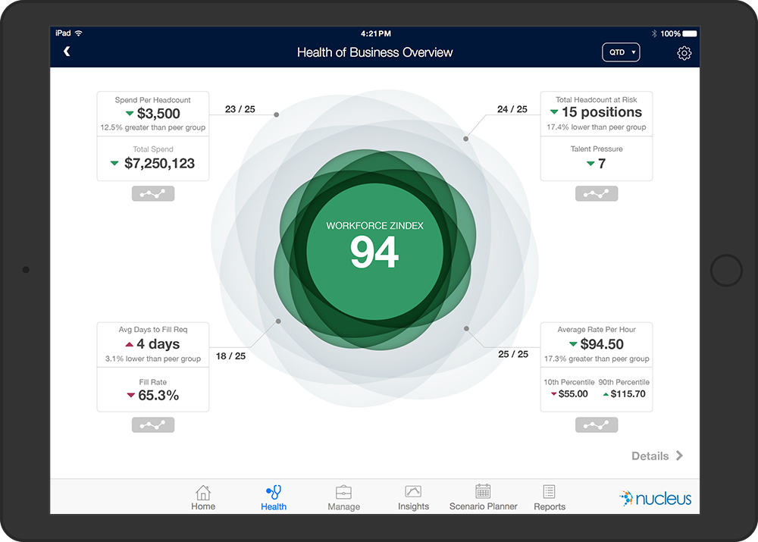Click '12.5% greater than peer group' text
Viewport: 758px width, 542px height.
tap(153, 127)
